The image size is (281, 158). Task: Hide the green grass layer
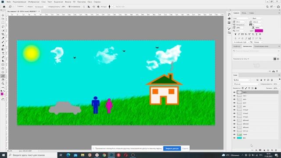pos(234,134)
